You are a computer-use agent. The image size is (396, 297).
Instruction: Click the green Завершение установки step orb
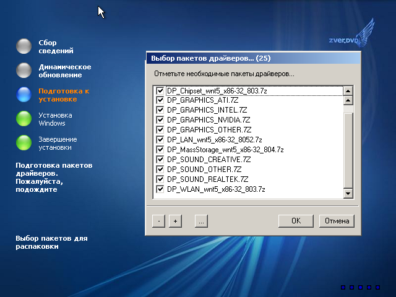[x=24, y=143]
